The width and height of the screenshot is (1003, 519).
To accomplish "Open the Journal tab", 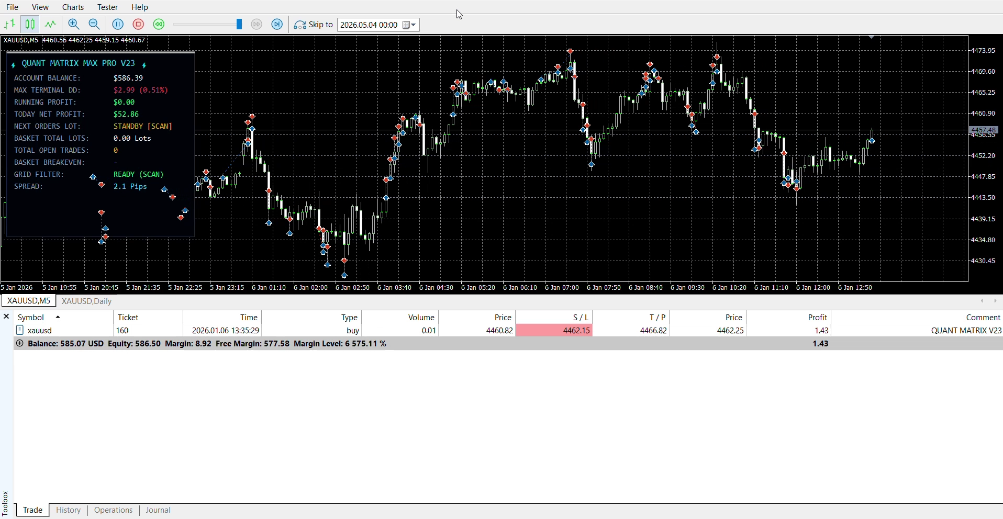I will coord(158,510).
